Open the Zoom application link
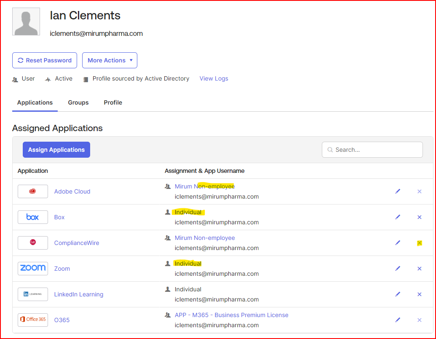The image size is (436, 339). click(62, 269)
